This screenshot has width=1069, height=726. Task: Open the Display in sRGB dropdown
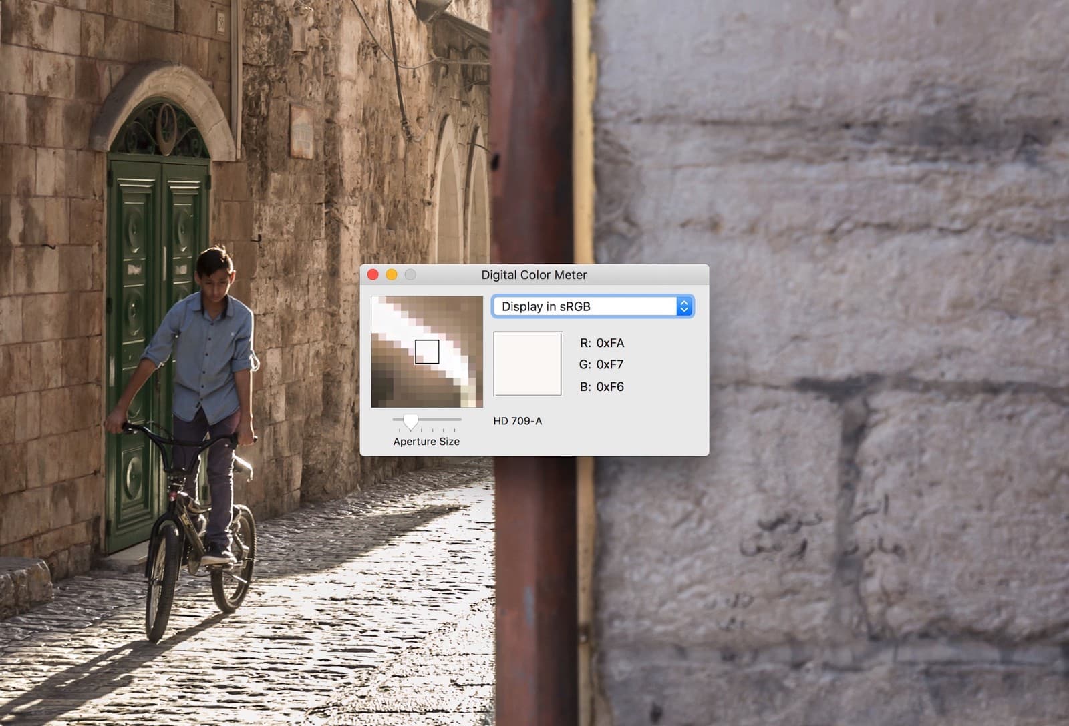coord(585,306)
